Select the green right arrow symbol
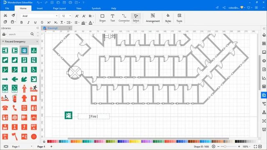This screenshot has width=267, height=150. (x=5, y=79)
